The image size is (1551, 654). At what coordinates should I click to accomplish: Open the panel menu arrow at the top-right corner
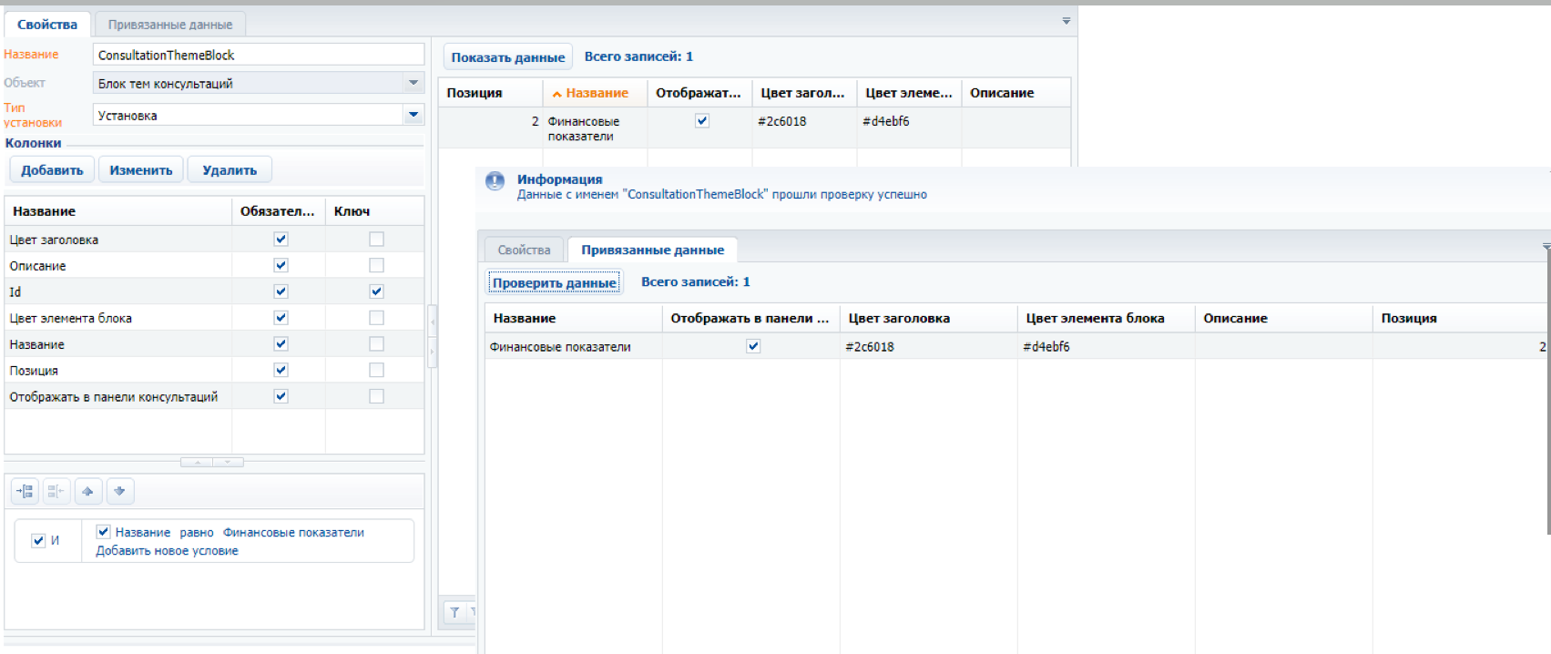(x=1066, y=21)
